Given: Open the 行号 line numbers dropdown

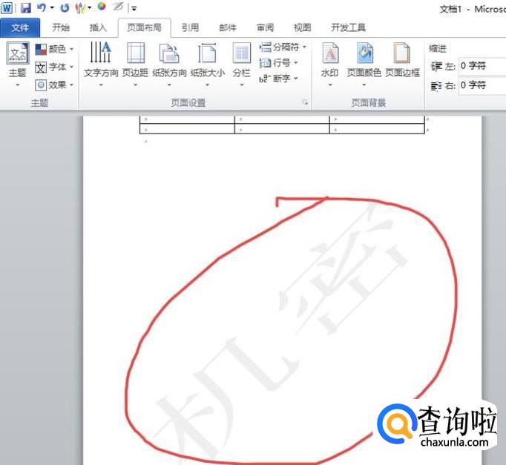Looking at the screenshot, I should 279,63.
